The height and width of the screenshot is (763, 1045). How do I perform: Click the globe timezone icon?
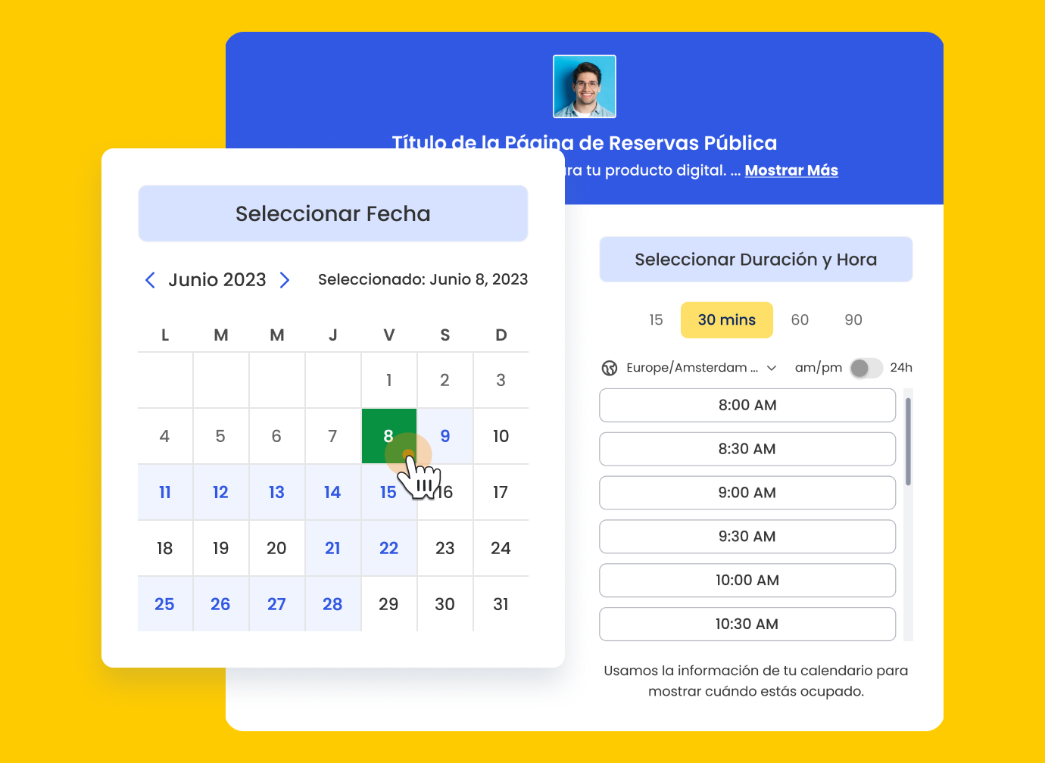pos(610,368)
